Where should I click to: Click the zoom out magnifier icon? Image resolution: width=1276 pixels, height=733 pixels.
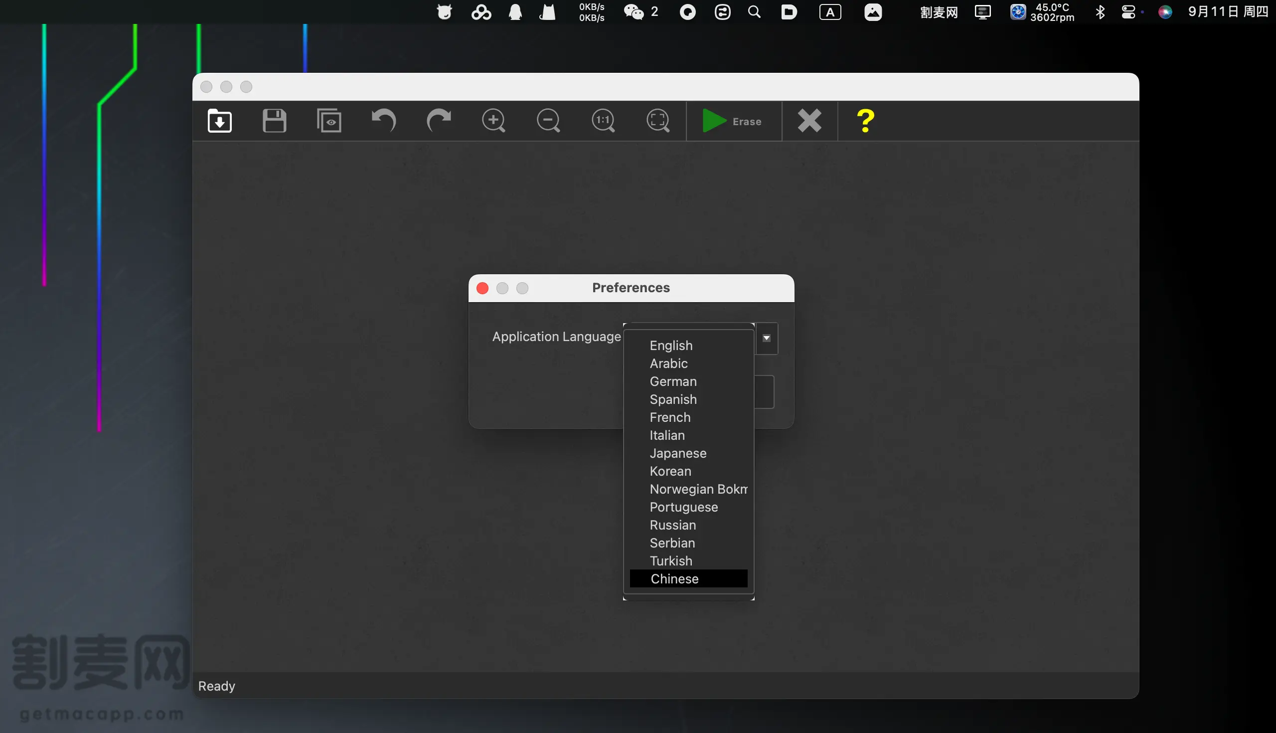pyautogui.click(x=548, y=121)
